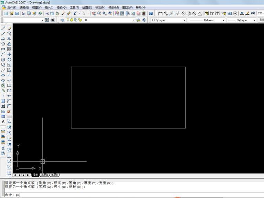Screen dimensions: 264x198
Task: Expand the ByLayer linetype dropdown
Action: point(223,20)
